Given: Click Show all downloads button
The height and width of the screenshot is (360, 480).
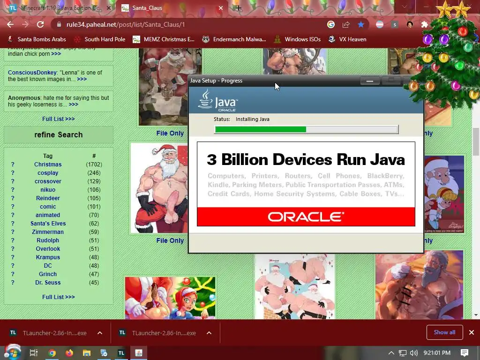Looking at the screenshot, I should [x=444, y=332].
